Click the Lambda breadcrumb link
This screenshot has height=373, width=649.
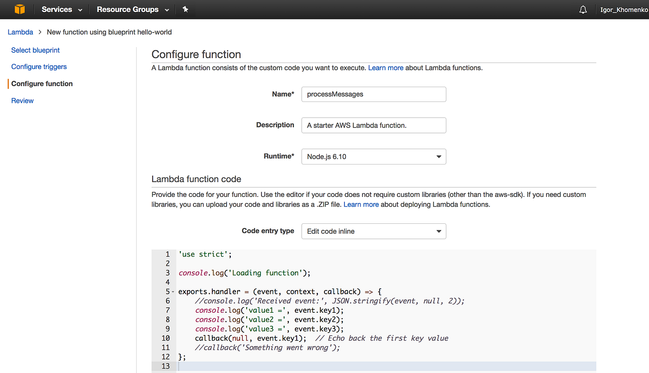click(20, 32)
